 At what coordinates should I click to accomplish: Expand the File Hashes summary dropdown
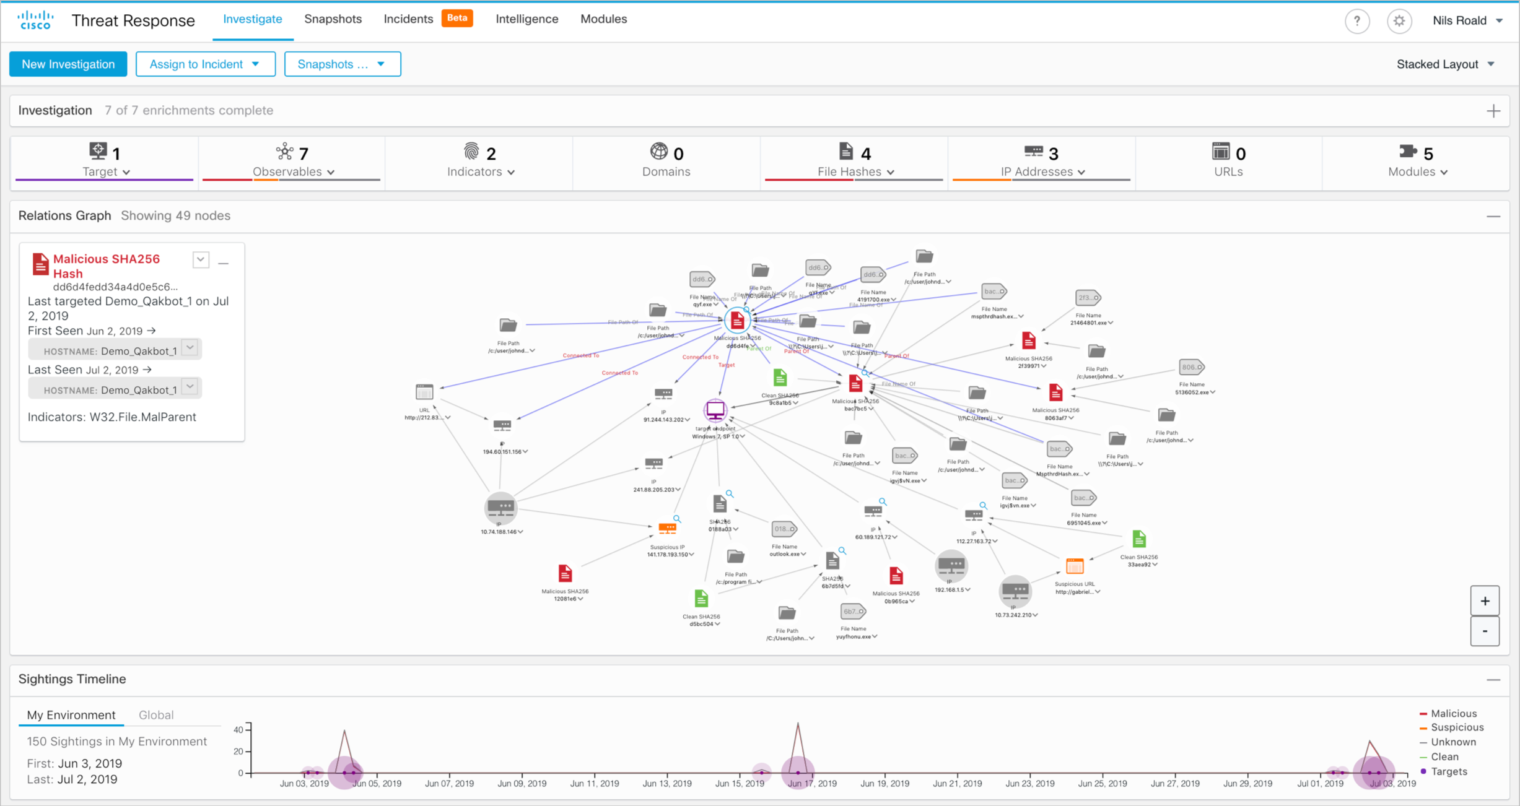tap(855, 171)
